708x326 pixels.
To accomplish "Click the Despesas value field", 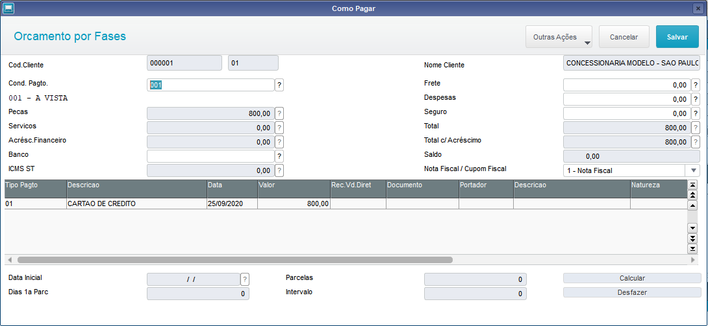I will (627, 99).
